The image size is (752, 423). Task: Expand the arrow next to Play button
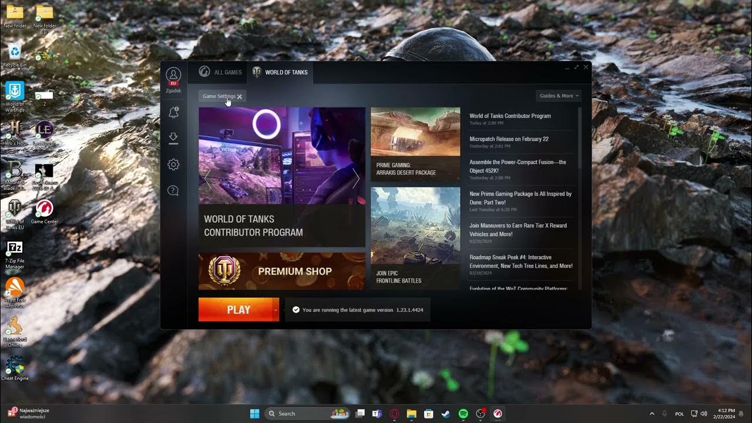point(276,310)
